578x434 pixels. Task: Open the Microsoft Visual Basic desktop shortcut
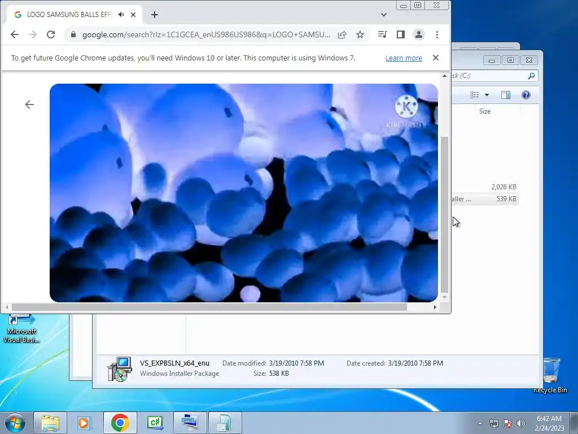(x=21, y=328)
